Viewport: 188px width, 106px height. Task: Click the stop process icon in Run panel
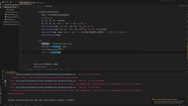(x=3, y=77)
